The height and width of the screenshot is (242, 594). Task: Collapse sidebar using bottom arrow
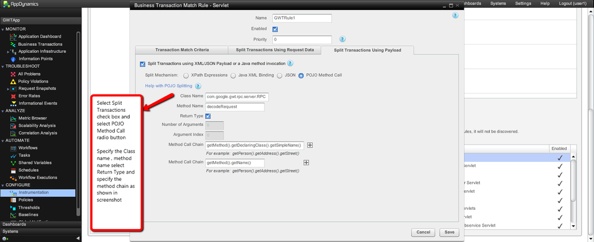click(78, 238)
